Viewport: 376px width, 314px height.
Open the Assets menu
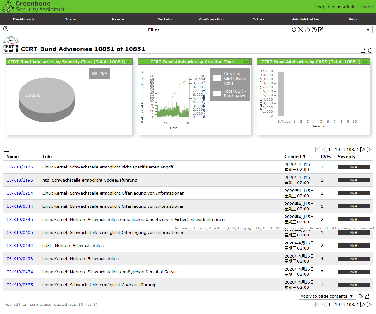(x=117, y=19)
